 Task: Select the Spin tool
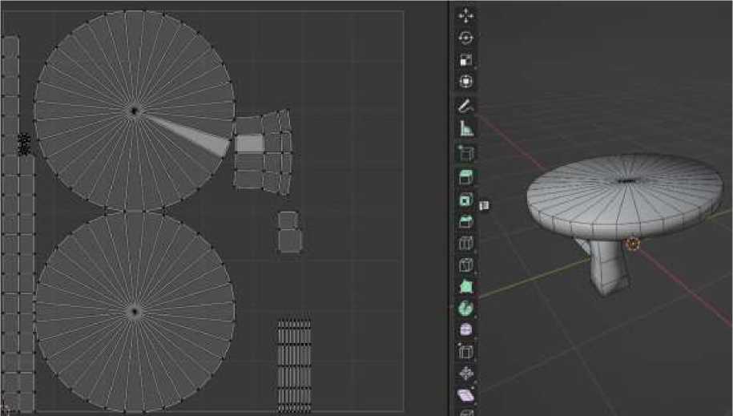click(465, 308)
